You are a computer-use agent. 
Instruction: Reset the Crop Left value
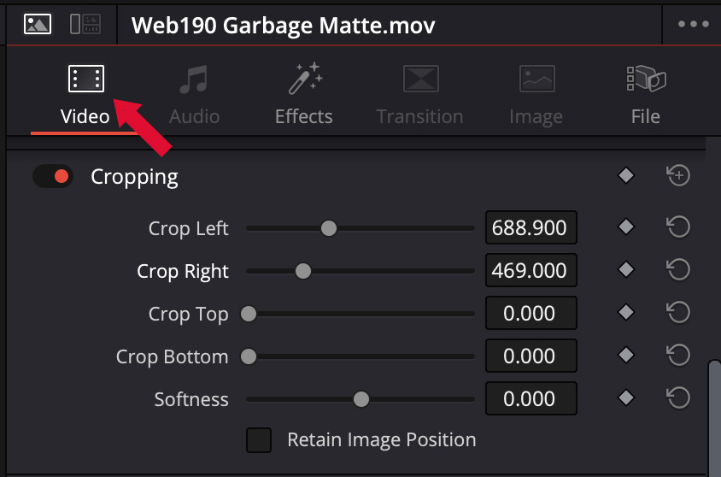[677, 227]
